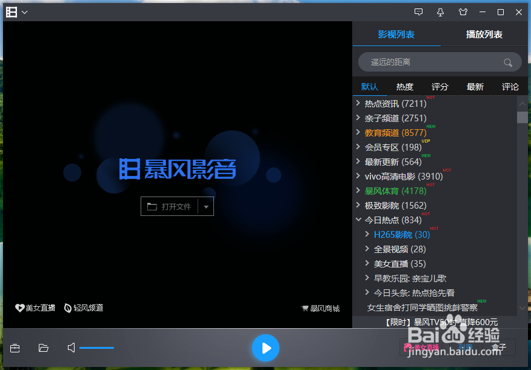Maximize the player window
Image resolution: width=531 pixels, height=370 pixels.
point(501,12)
